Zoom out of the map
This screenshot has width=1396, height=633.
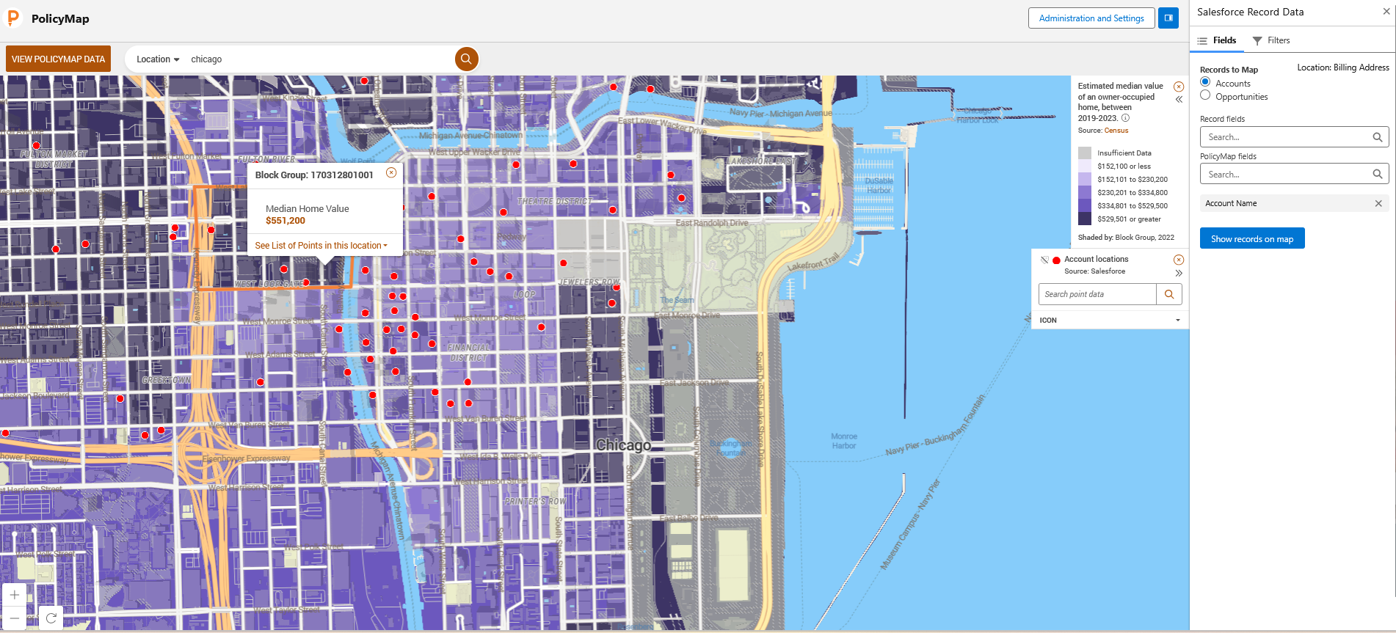(x=15, y=618)
